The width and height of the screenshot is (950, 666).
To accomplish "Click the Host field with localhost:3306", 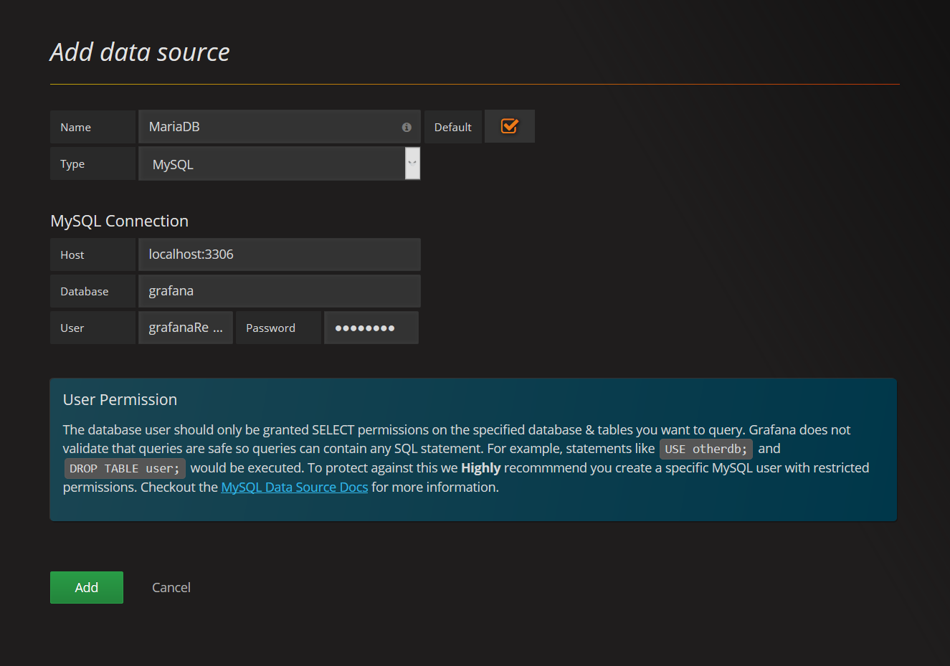I will tap(279, 254).
